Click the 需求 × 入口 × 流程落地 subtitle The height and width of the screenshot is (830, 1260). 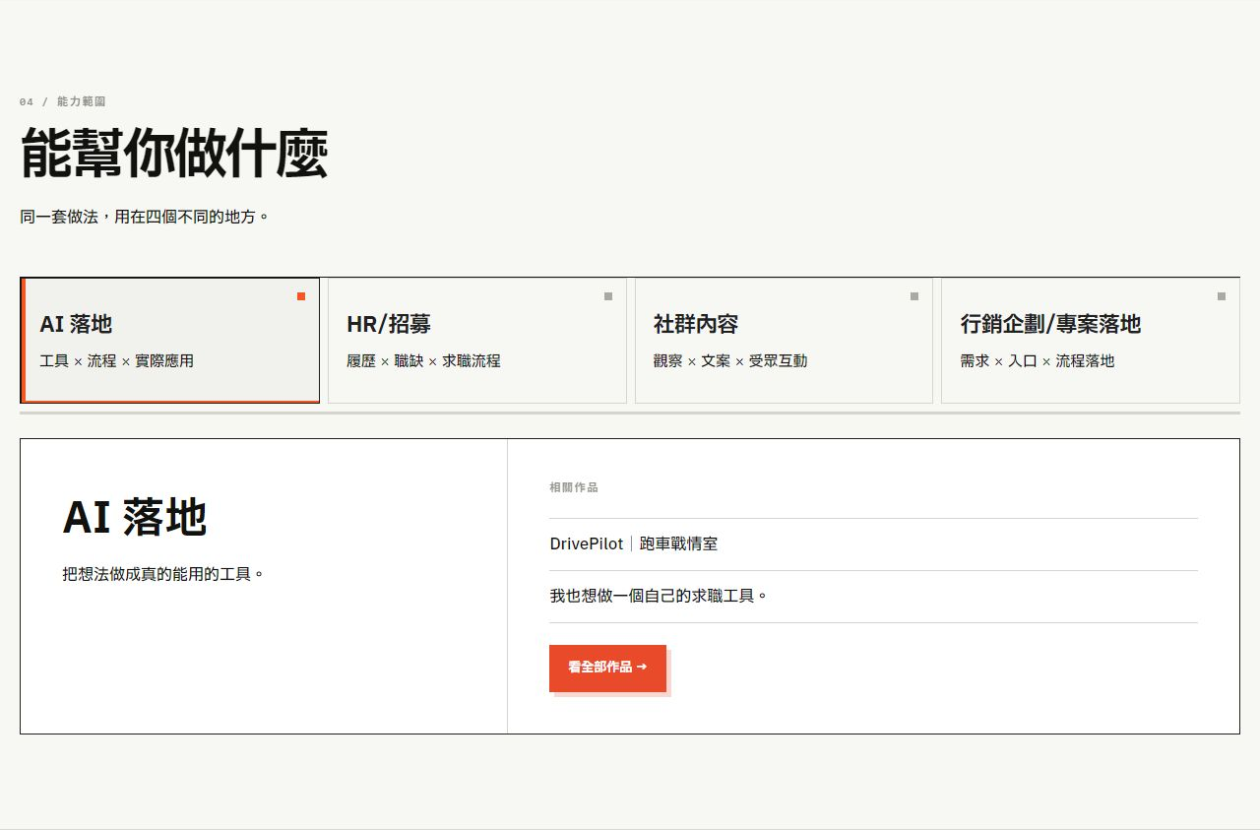pyautogui.click(x=1038, y=361)
